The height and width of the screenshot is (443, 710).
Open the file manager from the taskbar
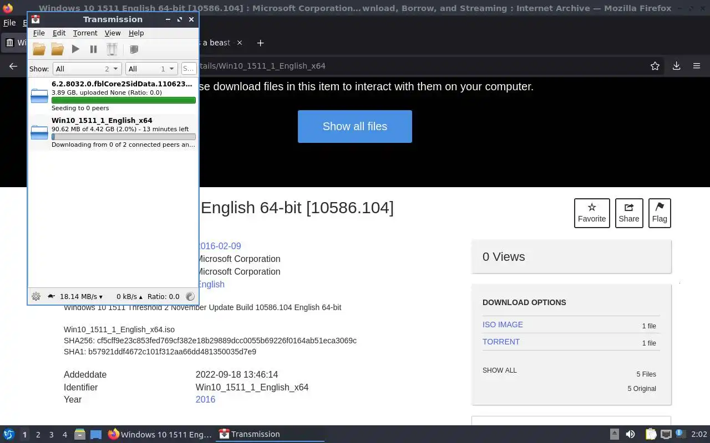[80, 434]
